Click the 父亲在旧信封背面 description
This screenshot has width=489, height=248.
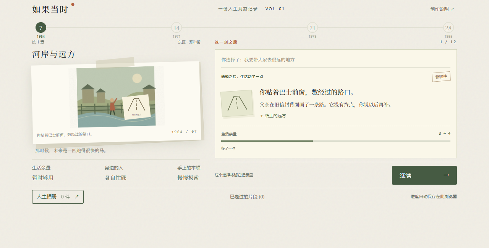click(326, 105)
